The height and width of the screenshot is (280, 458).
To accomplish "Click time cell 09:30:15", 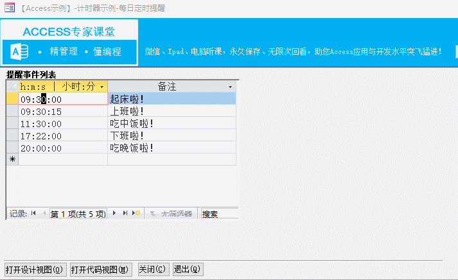I will [x=63, y=111].
